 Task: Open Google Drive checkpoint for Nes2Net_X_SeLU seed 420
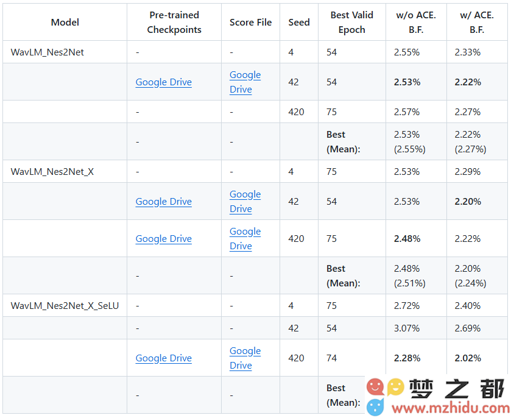tap(164, 358)
